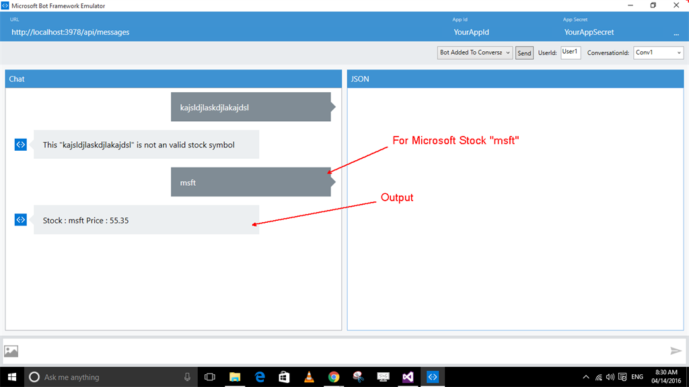Launch Google Chrome from the taskbar
The image size is (689, 387).
(x=334, y=377)
